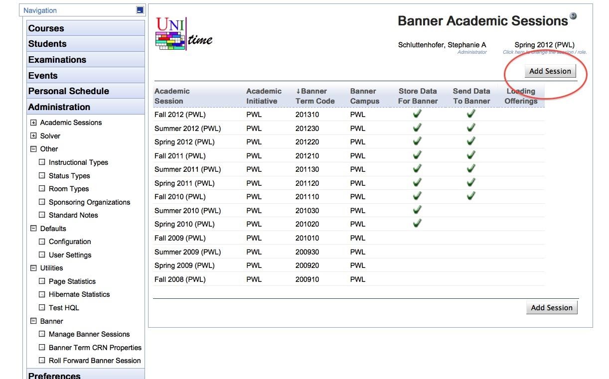This screenshot has height=379, width=609.
Task: Open Status Types page
Action: [x=69, y=176]
